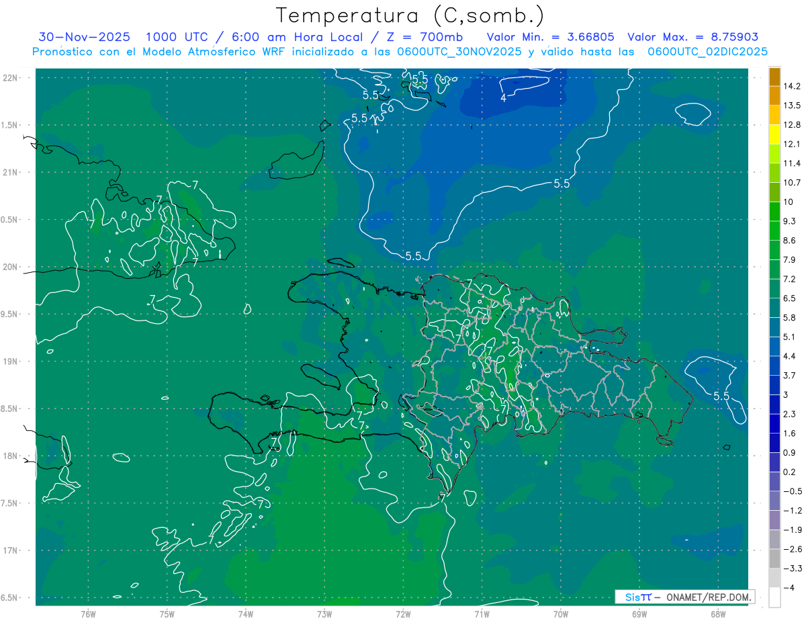Click the '6:00 am Hora Local' text
The image size is (806, 623).
(299, 37)
